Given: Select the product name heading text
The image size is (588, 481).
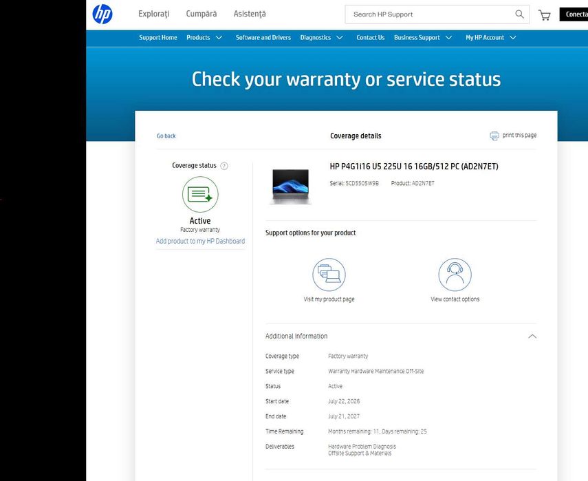Looking at the screenshot, I should 414,167.
